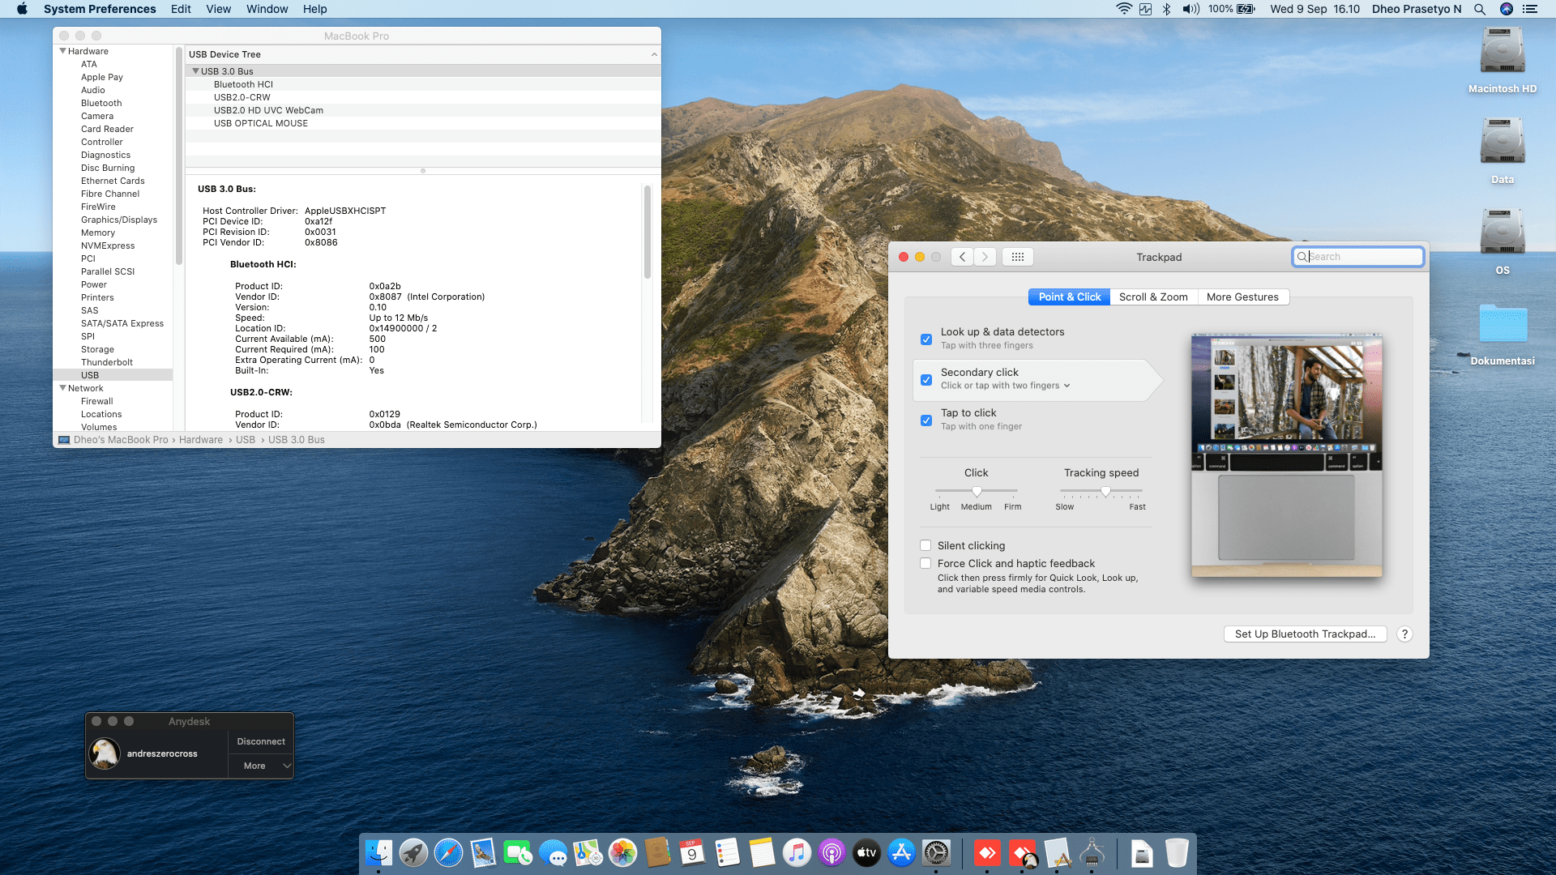Open System Information caliper icon in dock

click(x=1092, y=852)
